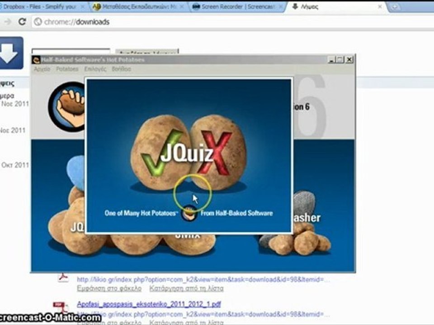Click the hand-holding-potato logo in Hot Potatoes window
Image resolution: width=434 pixels, height=325 pixels.
coord(67,107)
